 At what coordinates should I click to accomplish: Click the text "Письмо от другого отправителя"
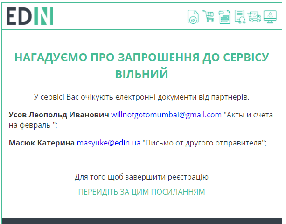[203, 143]
